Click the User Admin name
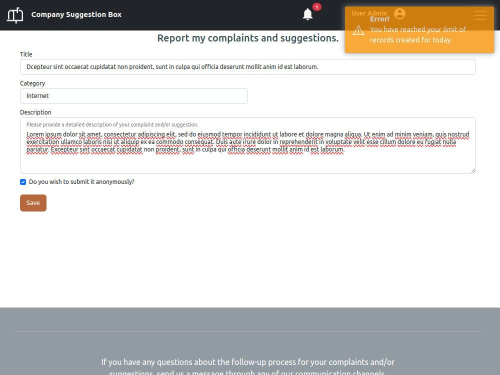Viewport: 500px width, 375px height. click(369, 13)
